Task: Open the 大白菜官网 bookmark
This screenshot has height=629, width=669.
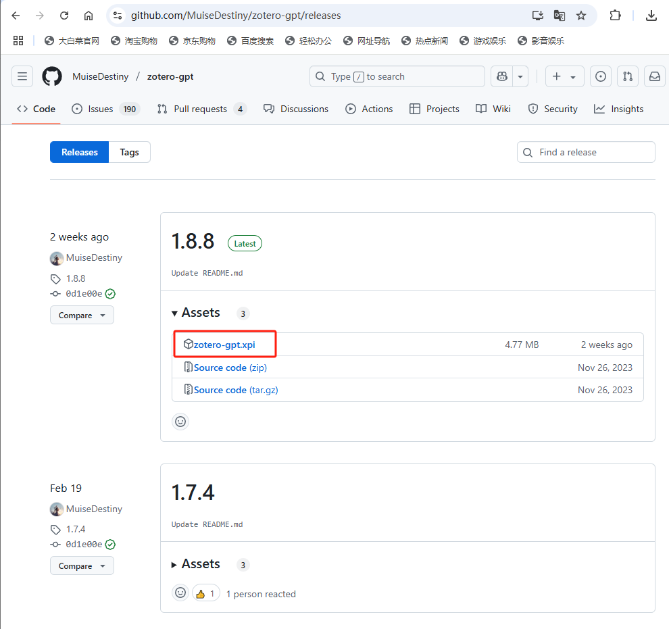Action: click(72, 41)
